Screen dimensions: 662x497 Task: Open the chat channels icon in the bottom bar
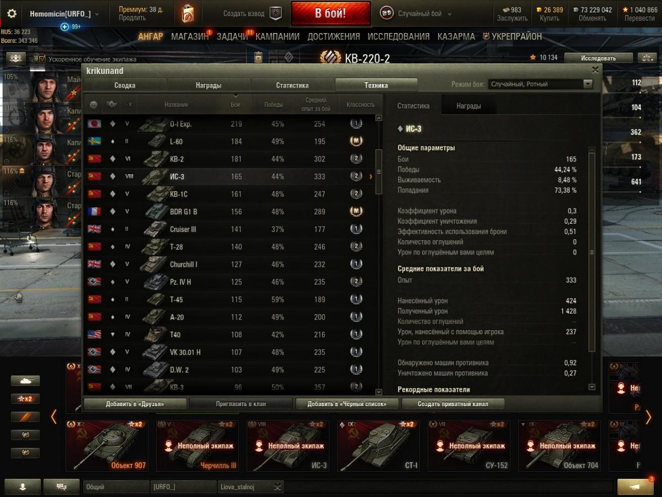61,487
